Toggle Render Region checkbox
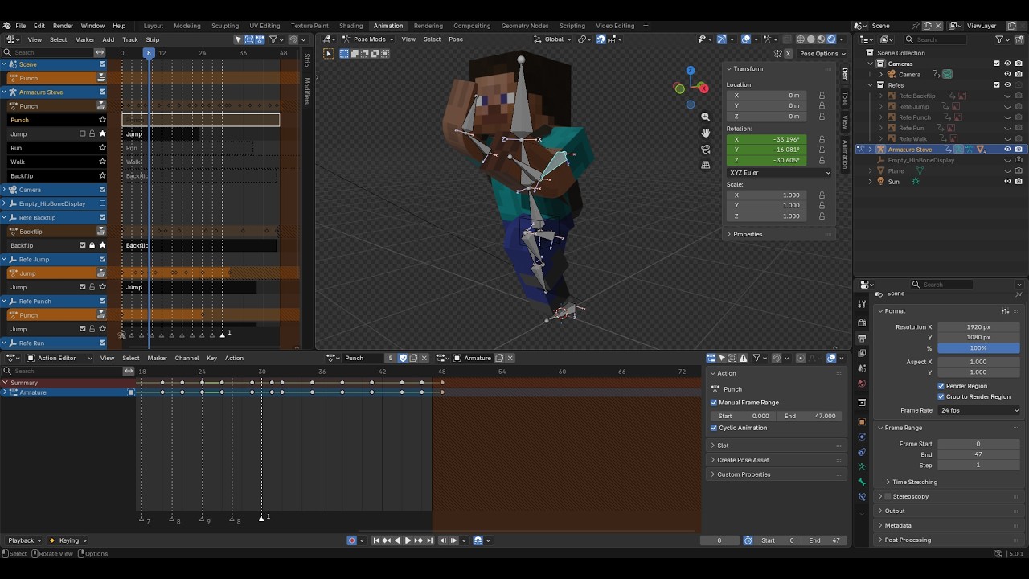Image resolution: width=1029 pixels, height=579 pixels. pyautogui.click(x=941, y=386)
